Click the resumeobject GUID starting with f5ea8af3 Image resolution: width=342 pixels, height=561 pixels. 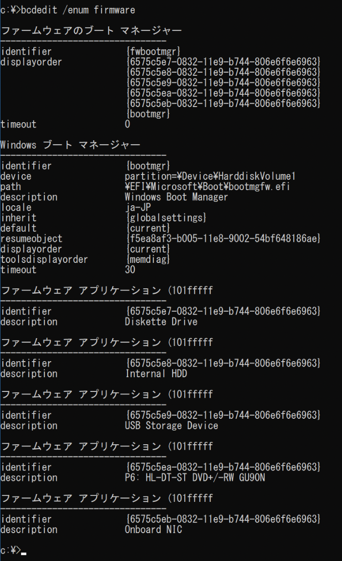click(x=223, y=238)
